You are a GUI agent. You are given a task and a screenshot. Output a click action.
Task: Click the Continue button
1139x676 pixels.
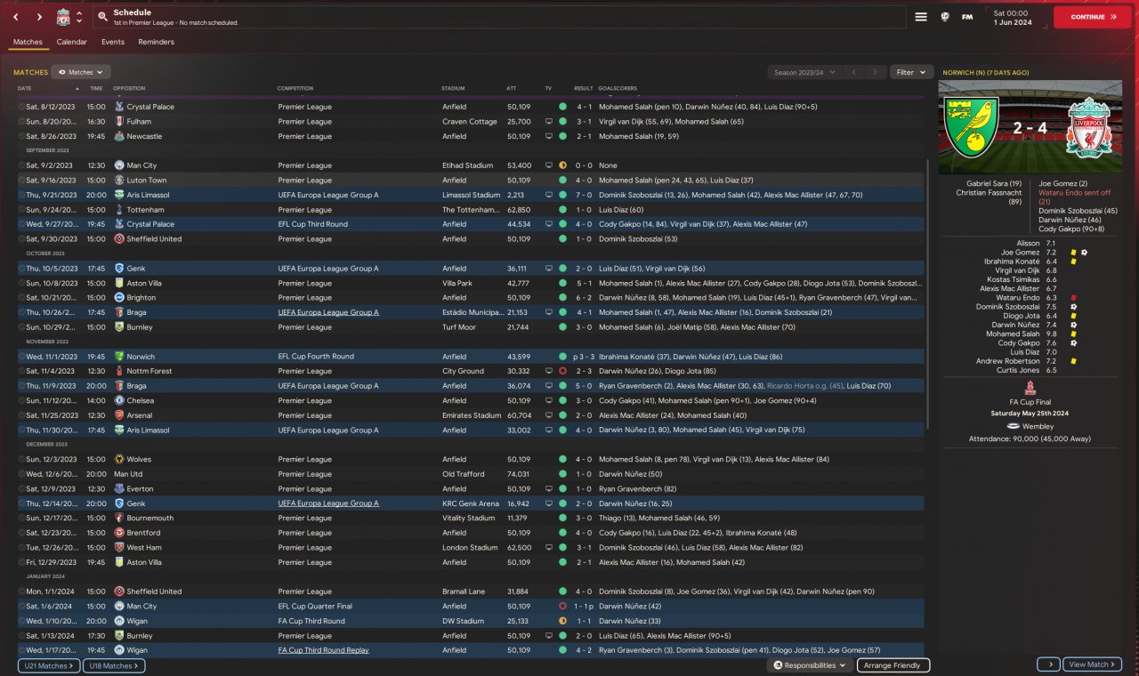[1093, 17]
